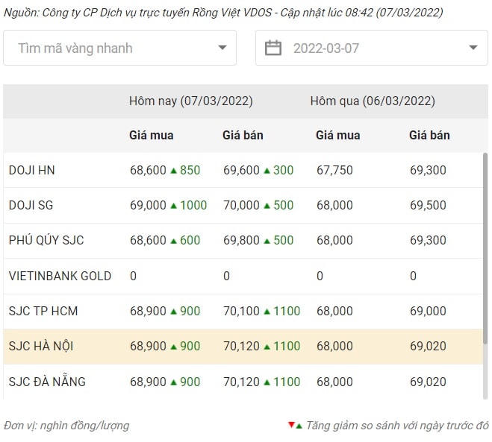Select the PHÚ QÚY SJC row name
Image resolution: width=492 pixels, height=442 pixels.
[x=46, y=240]
